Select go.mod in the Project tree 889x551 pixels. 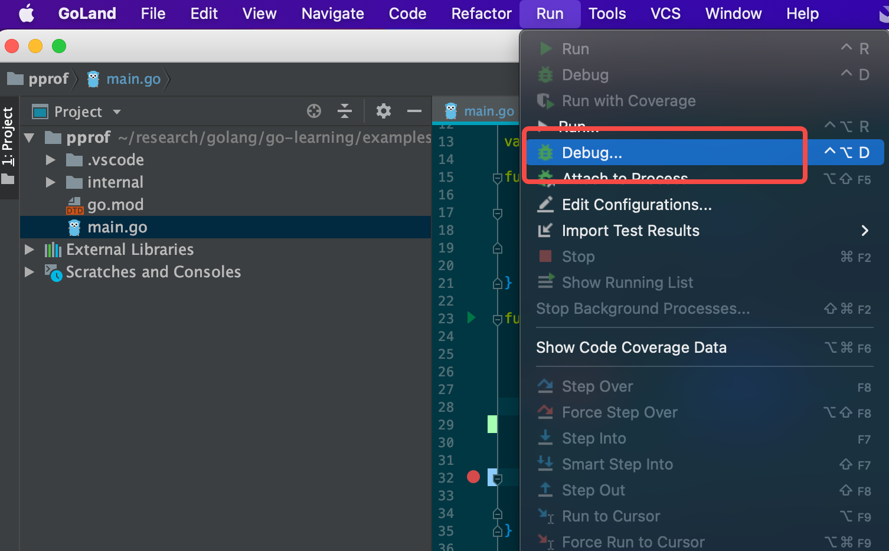point(116,205)
